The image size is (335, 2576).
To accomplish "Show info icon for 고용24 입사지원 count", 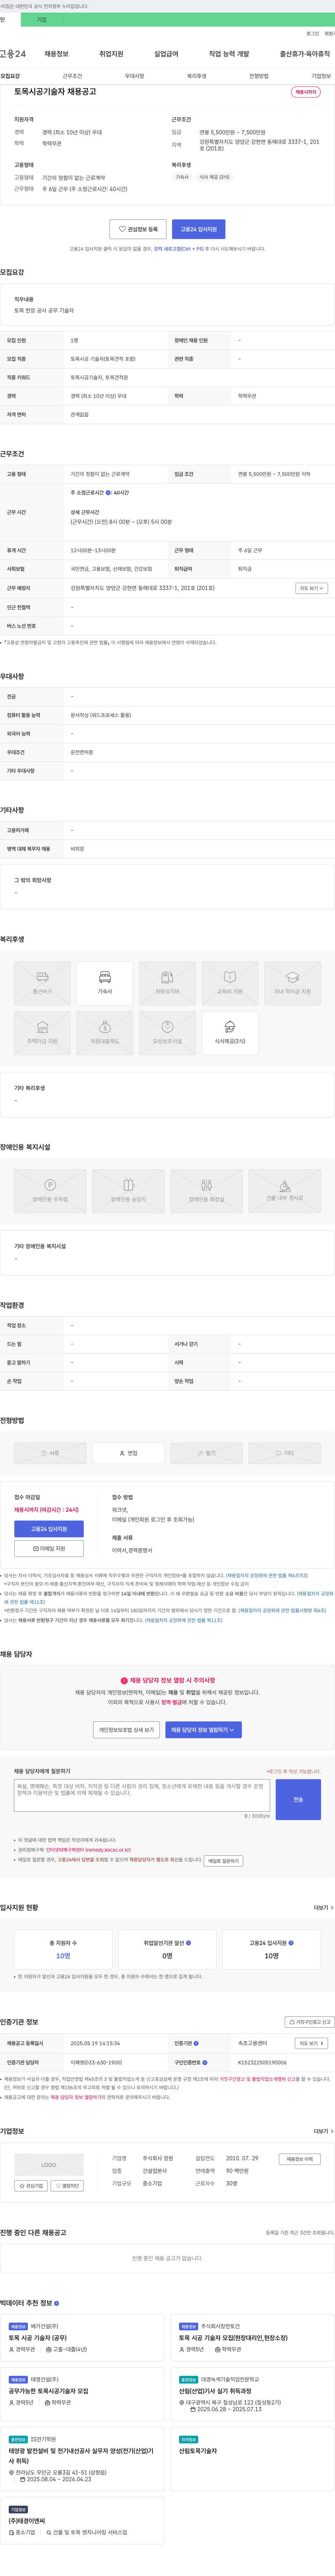I will coord(291,1943).
